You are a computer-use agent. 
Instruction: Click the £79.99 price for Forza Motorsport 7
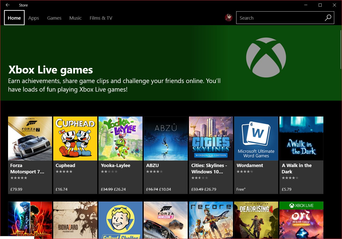[x=16, y=189]
